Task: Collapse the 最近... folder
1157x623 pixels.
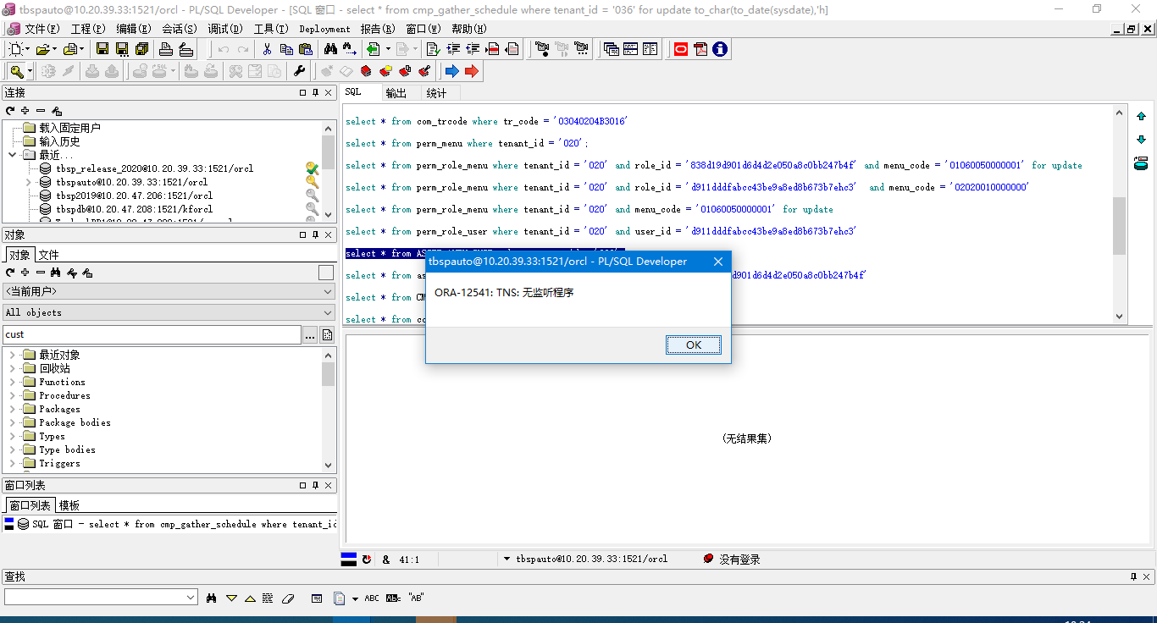Action: [x=12, y=155]
